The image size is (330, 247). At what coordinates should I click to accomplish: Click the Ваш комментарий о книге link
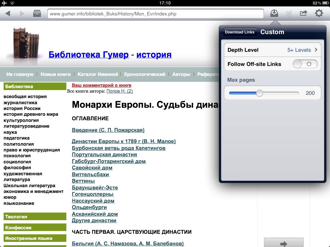(102, 85)
